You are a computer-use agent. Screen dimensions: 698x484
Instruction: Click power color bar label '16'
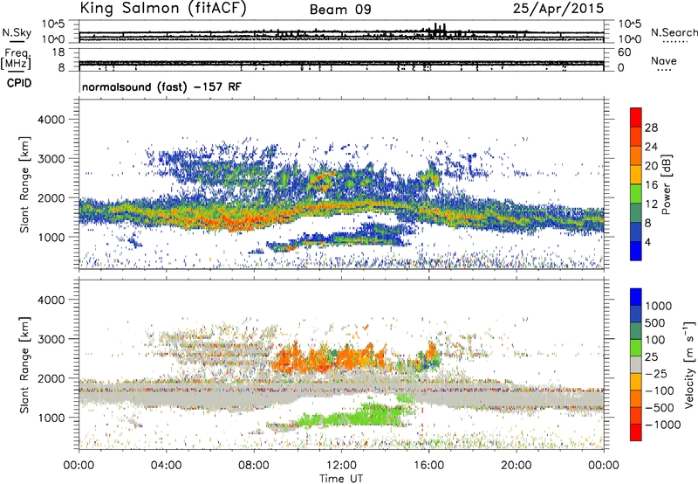(651, 185)
